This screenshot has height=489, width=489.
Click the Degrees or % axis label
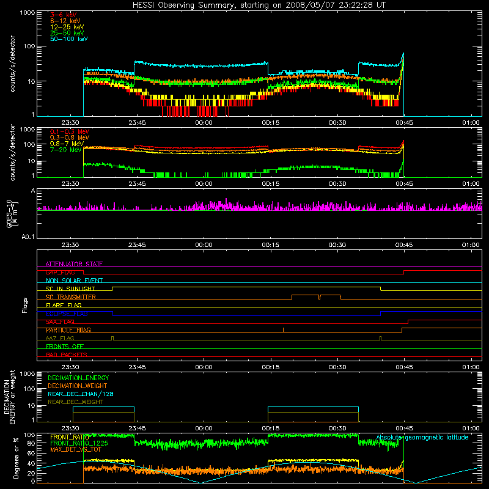(x=16, y=458)
